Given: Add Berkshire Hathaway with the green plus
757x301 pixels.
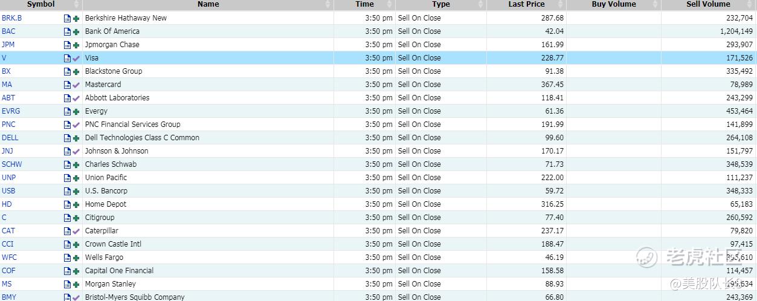Looking at the screenshot, I should point(76,18).
